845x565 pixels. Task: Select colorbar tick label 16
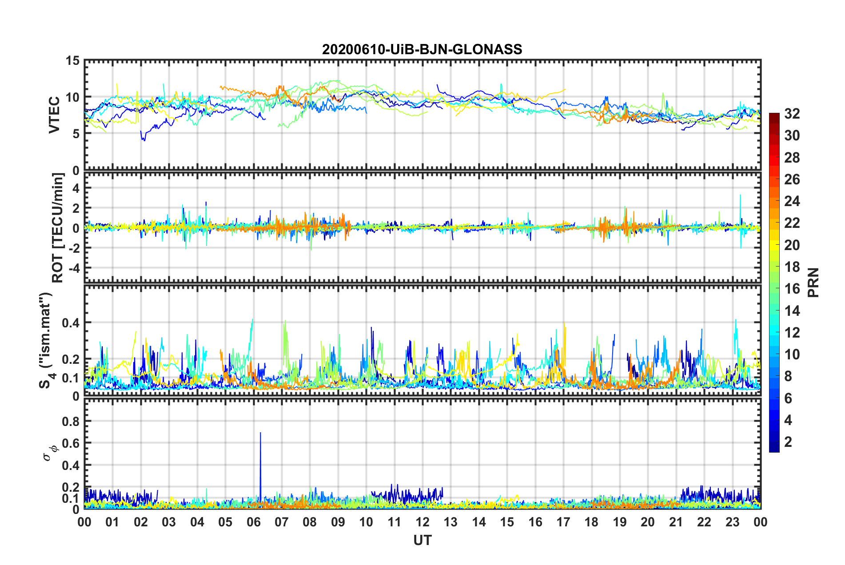click(x=792, y=289)
